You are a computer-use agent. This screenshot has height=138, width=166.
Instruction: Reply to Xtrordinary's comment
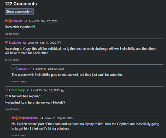(16, 109)
